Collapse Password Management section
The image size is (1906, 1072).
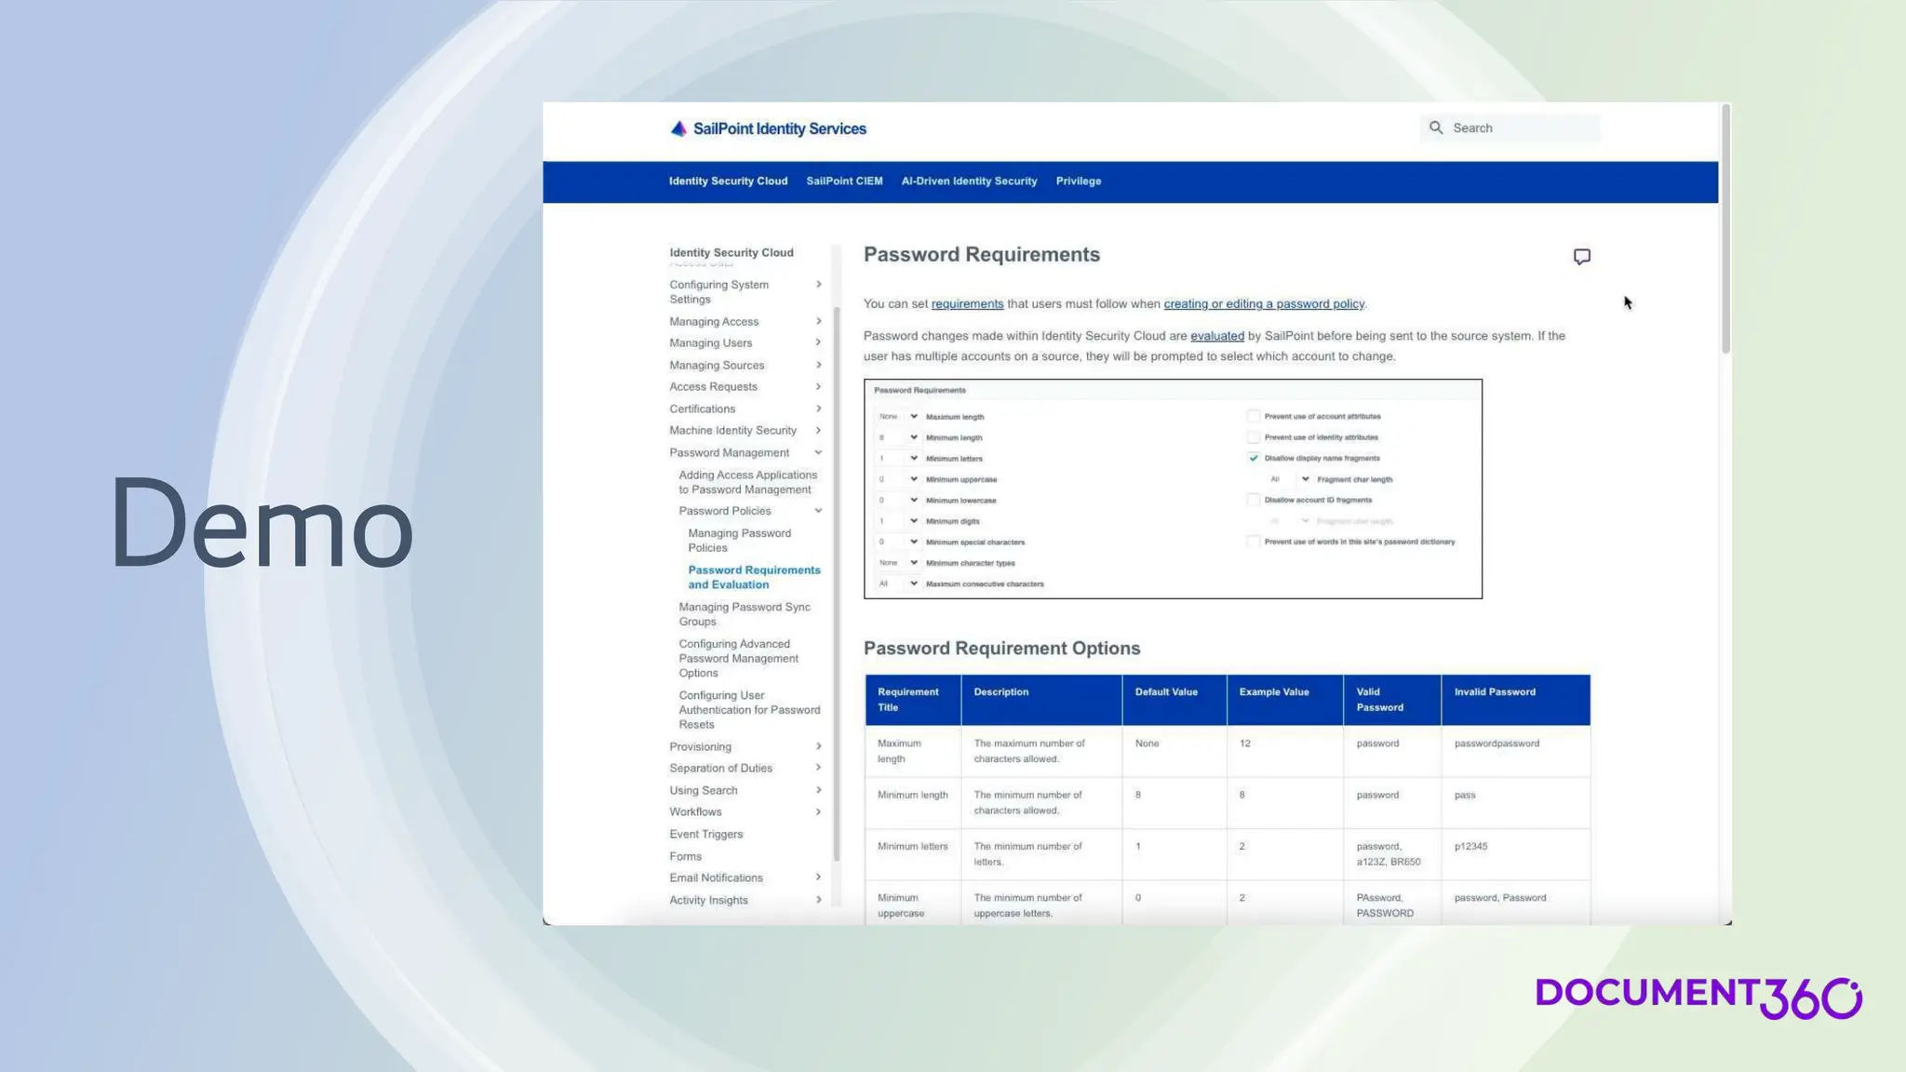click(818, 452)
